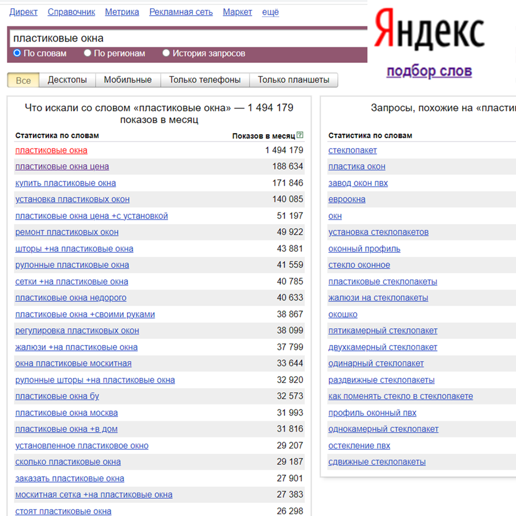Open the similar query профиль оконный пвх
The image size is (516, 516).
pyautogui.click(x=372, y=413)
